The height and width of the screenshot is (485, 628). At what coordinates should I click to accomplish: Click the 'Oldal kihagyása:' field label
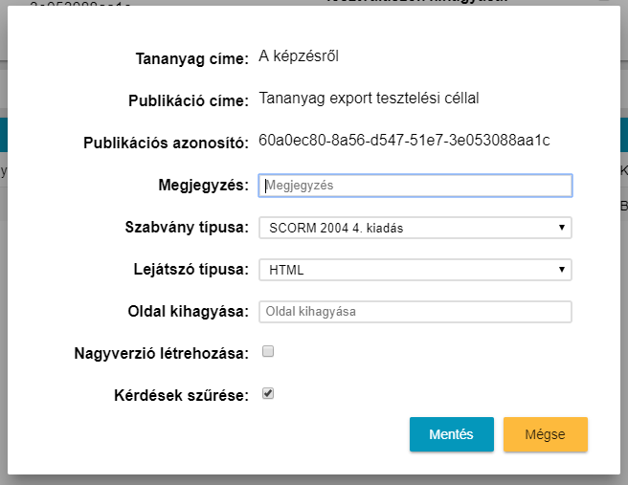189,312
